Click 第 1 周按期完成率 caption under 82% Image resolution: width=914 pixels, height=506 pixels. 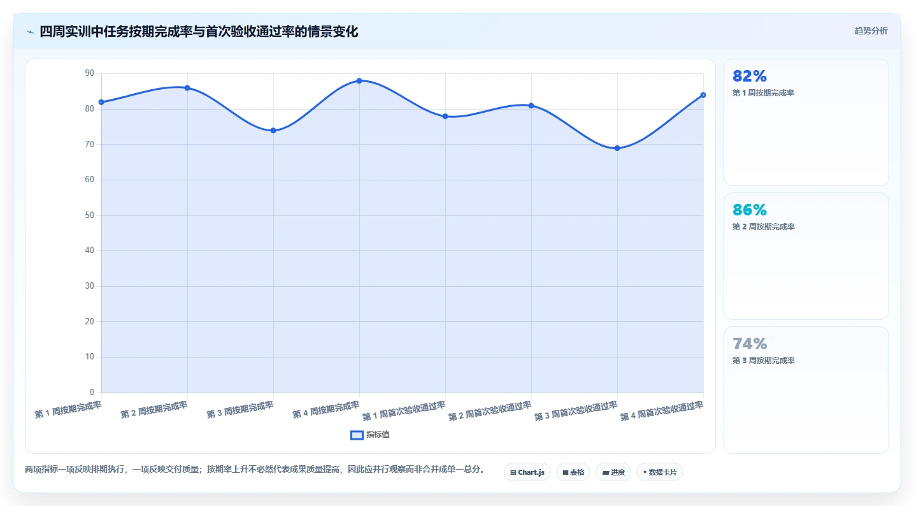[x=763, y=93]
